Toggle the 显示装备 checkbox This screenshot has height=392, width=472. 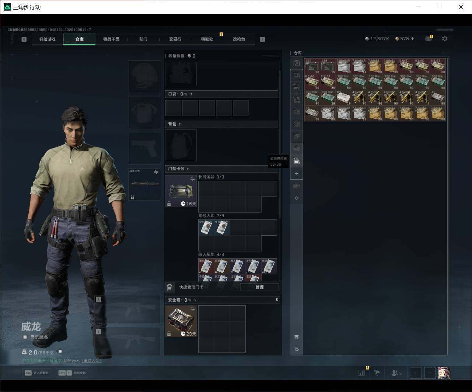(x=25, y=337)
